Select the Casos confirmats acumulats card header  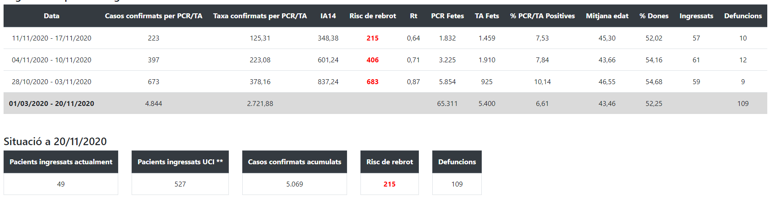(x=294, y=162)
